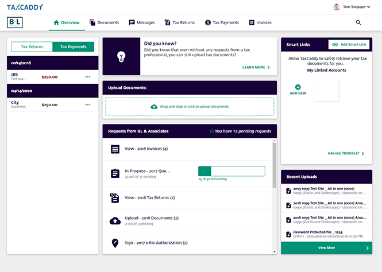Click the HAVING TROUBLE? link
The width and height of the screenshot is (382, 272).
tap(346, 154)
